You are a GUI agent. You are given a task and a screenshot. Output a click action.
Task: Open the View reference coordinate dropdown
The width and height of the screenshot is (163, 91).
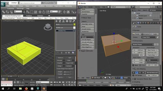point(54,11)
